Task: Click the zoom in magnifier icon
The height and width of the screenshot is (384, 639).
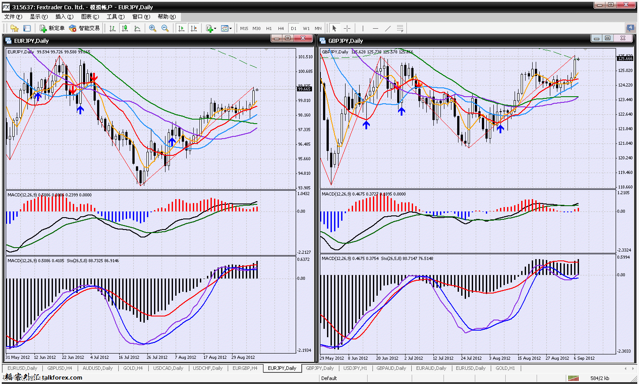Action: click(x=153, y=28)
